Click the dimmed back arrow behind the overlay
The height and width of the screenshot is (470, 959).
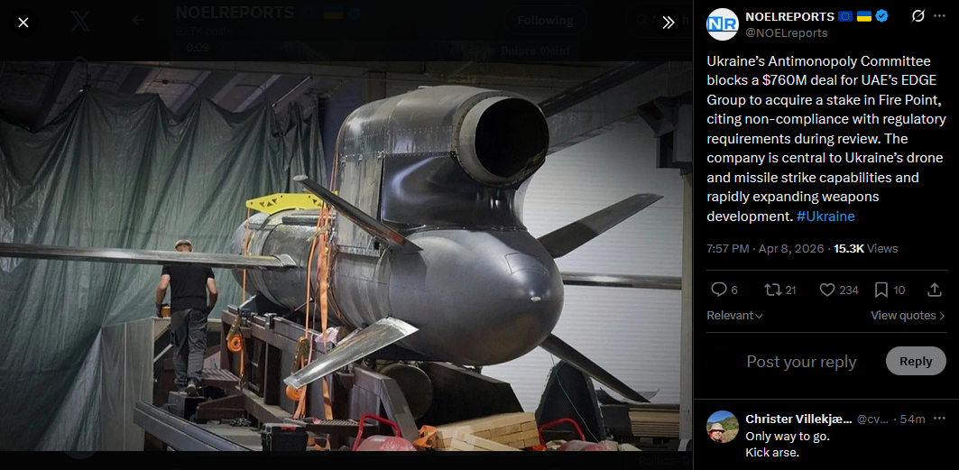(x=138, y=20)
